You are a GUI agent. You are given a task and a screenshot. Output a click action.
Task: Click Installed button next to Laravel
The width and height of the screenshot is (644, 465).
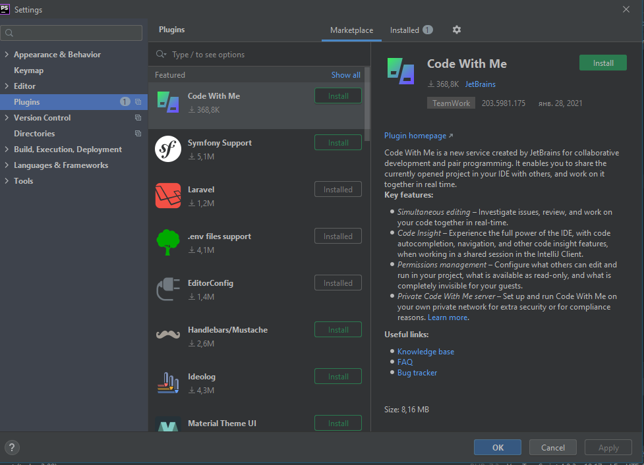tap(338, 189)
